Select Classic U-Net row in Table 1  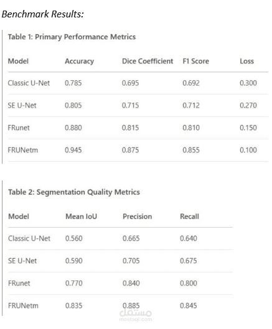[x=138, y=83]
